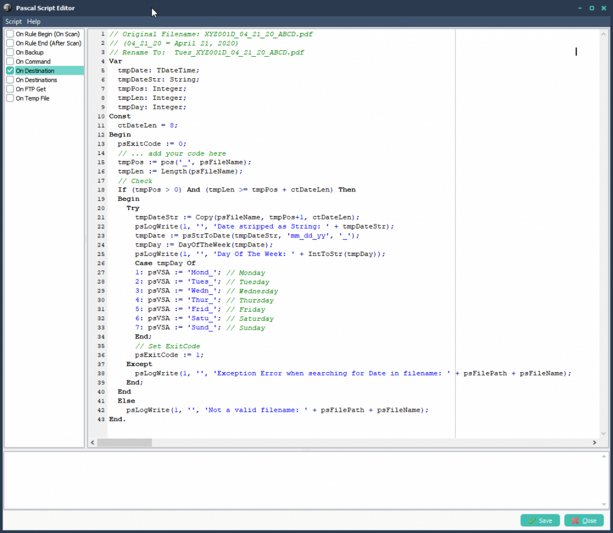Click the horizontal scrollbar right arrow

(594, 443)
